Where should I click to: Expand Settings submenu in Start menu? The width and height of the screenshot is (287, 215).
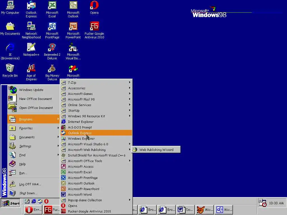pos(34,146)
